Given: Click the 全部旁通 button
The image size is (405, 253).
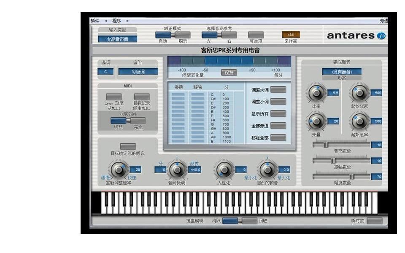Looking at the screenshot, I should (278, 126).
